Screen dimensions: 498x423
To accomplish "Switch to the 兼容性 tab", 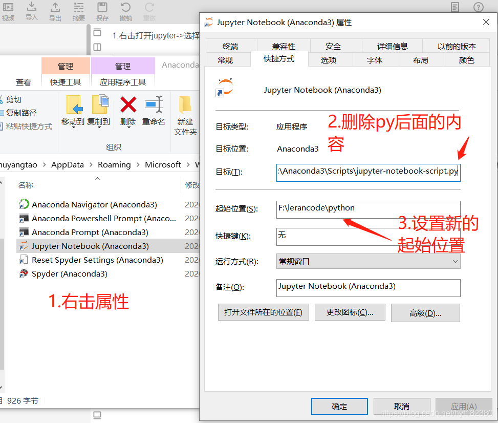I will click(x=284, y=46).
